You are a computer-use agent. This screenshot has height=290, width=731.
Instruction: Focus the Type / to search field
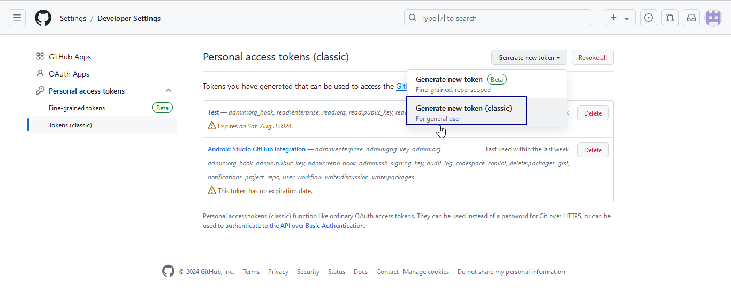498,18
